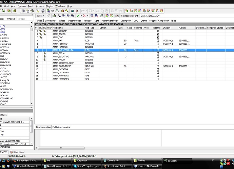Open the dropdown arrow next to the rollback X
This screenshot has width=234, height=169.
(x=88, y=16)
